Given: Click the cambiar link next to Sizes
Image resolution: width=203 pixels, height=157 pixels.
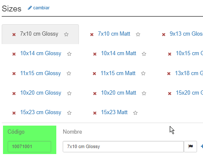Looking at the screenshot, I should pyautogui.click(x=41, y=8).
